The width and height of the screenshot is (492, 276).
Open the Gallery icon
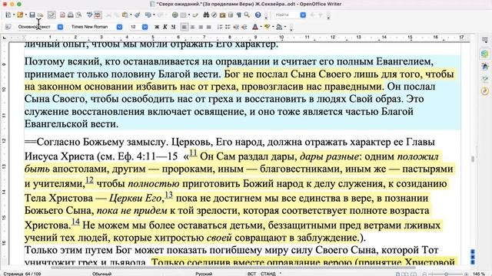(222, 15)
